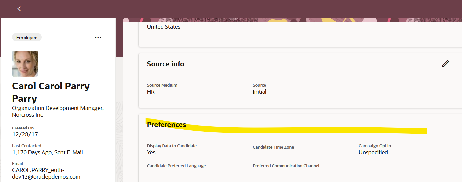Edit Source info with the pencil icon

click(x=445, y=64)
